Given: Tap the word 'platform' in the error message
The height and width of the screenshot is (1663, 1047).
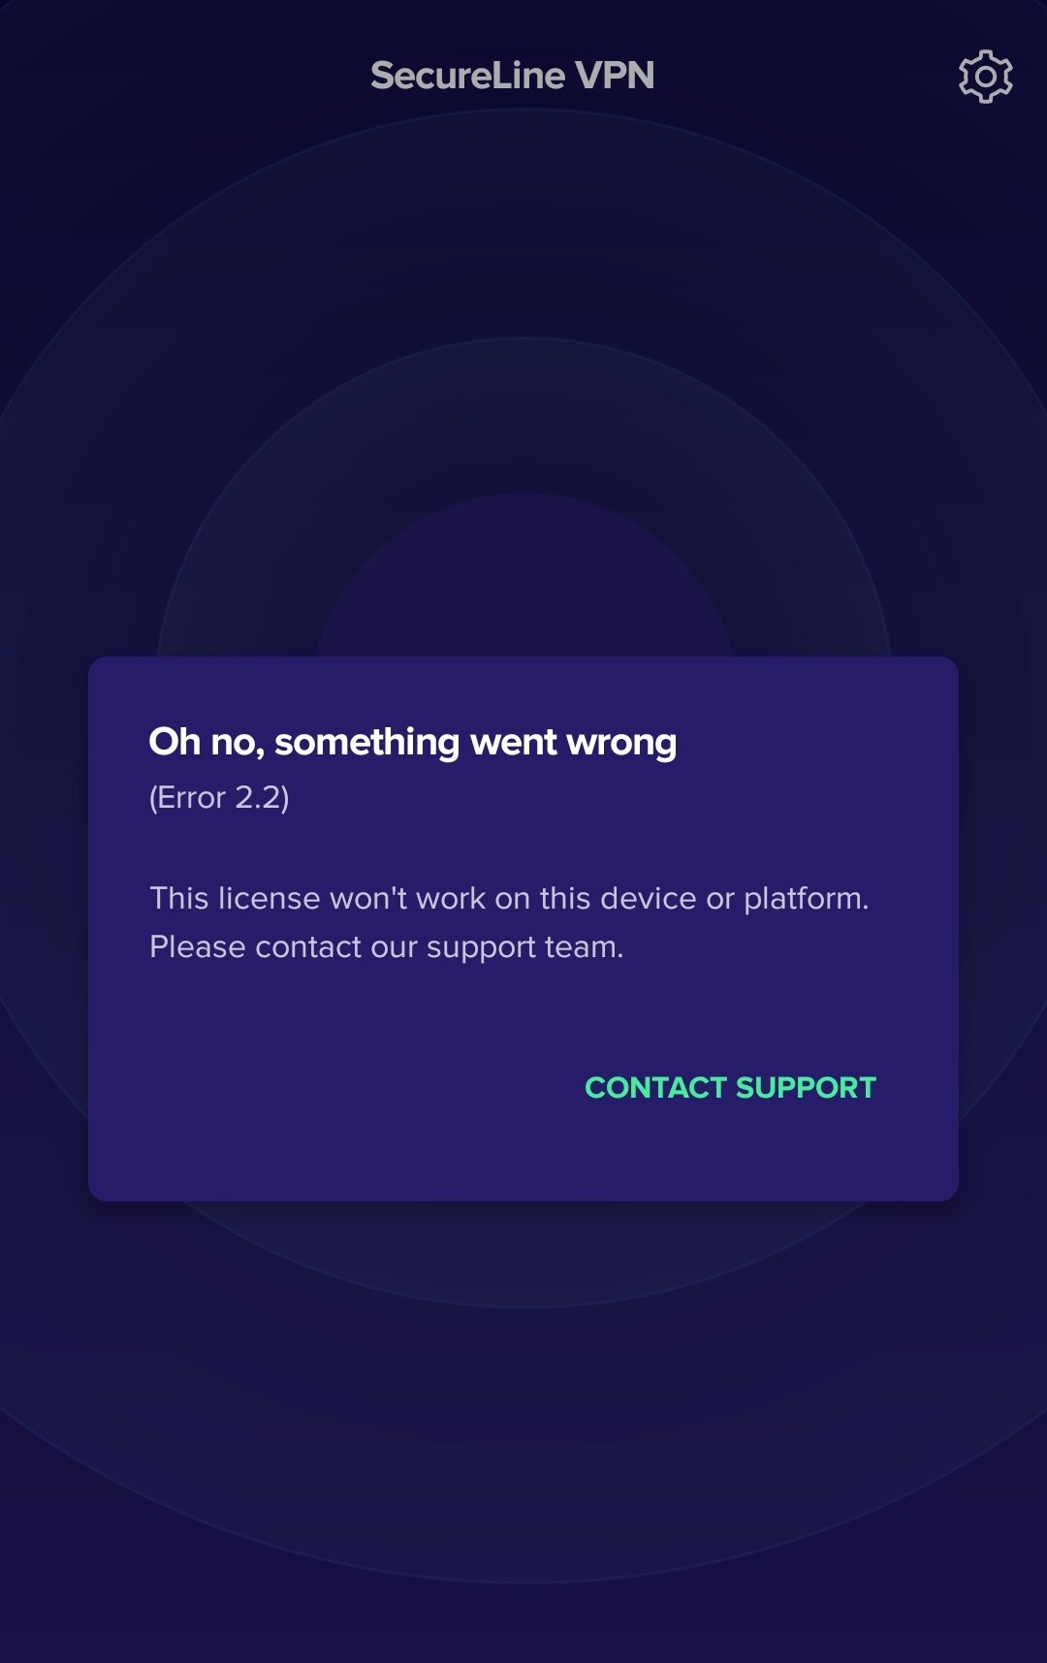Looking at the screenshot, I should pos(803,899).
